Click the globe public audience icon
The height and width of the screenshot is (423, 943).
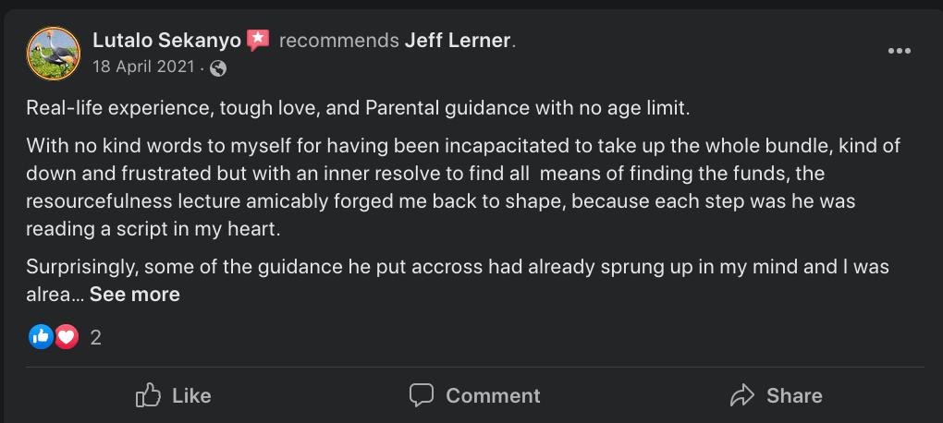coord(218,67)
